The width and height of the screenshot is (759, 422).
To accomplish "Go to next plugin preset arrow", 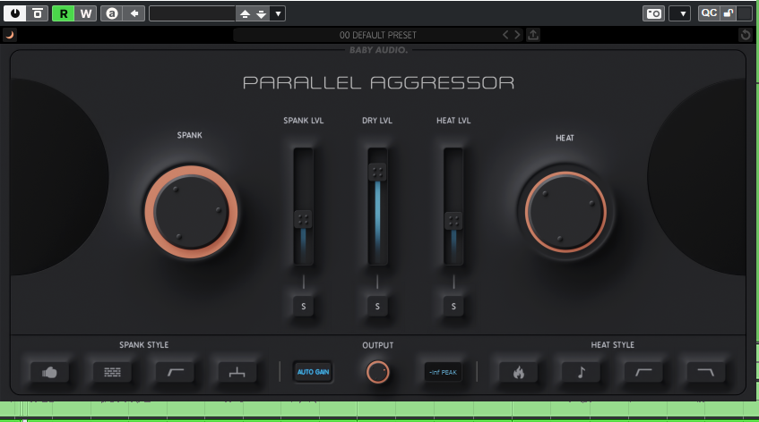I will pos(517,34).
